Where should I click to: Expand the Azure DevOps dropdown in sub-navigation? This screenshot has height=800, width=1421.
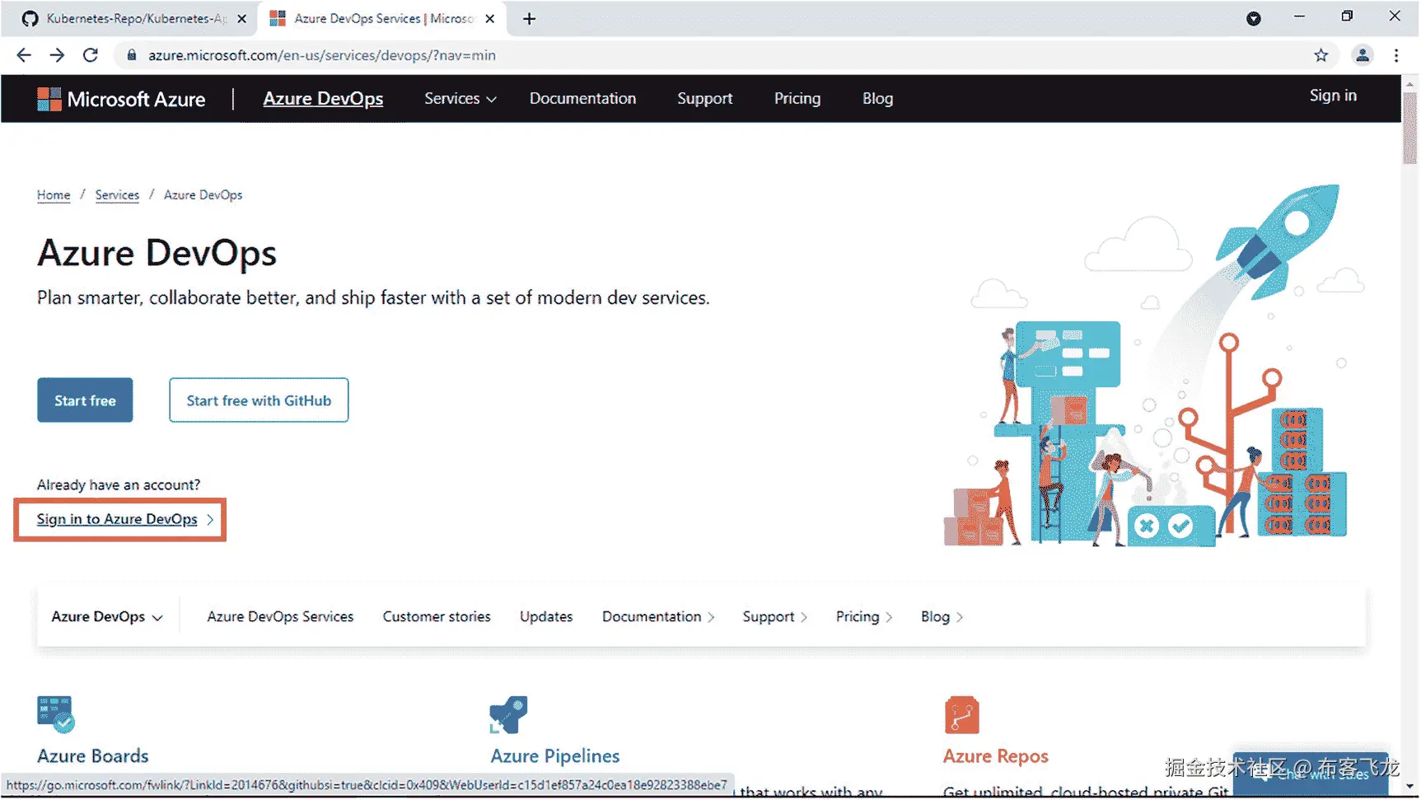coord(107,617)
